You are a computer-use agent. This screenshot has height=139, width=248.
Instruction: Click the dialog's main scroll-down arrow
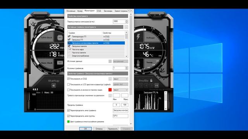tap(131, 124)
